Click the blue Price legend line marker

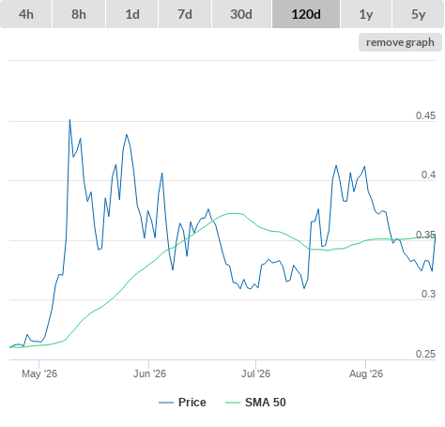coord(166,403)
